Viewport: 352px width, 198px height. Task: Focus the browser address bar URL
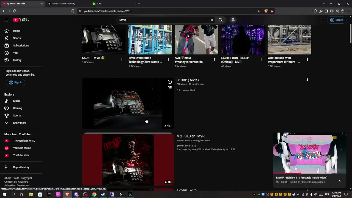107,11
